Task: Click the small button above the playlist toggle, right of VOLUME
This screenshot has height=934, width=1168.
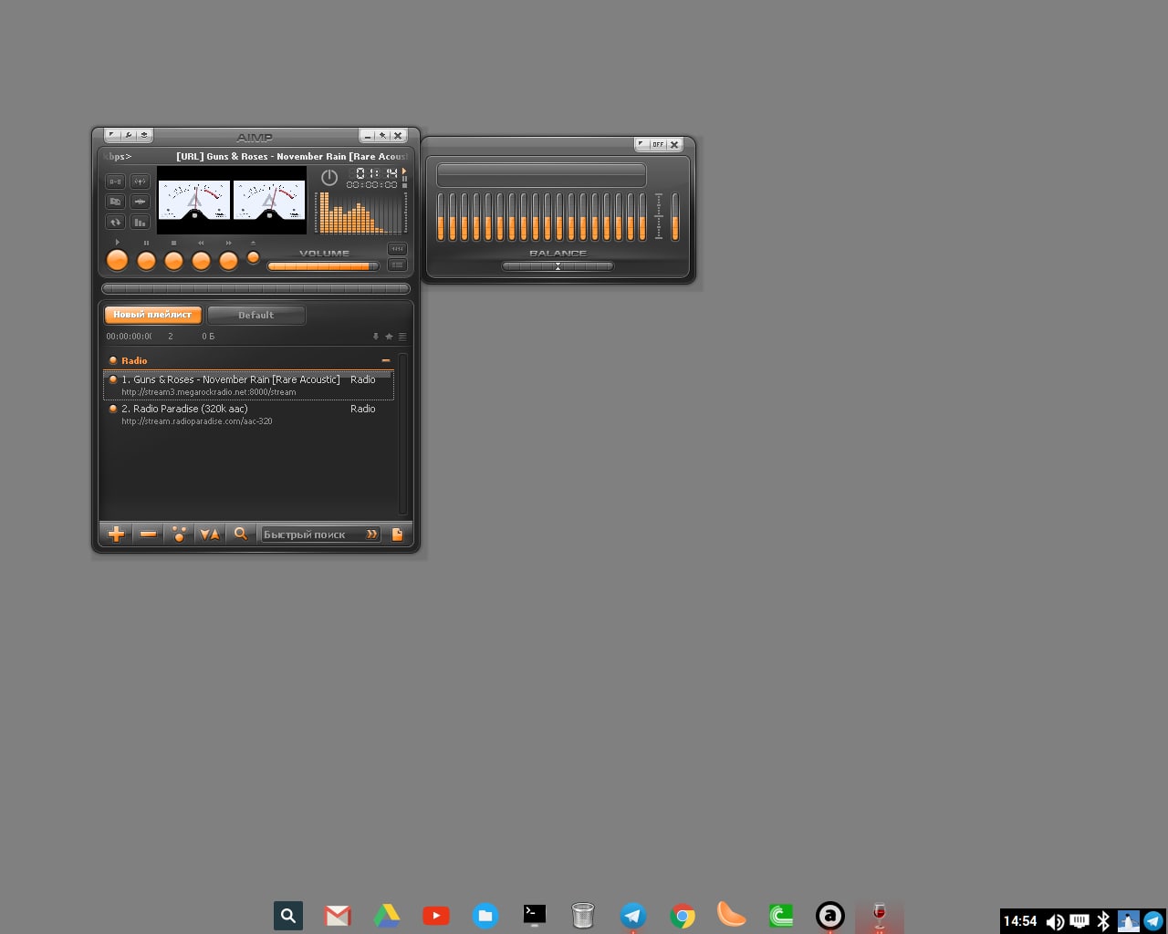Action: point(397,249)
